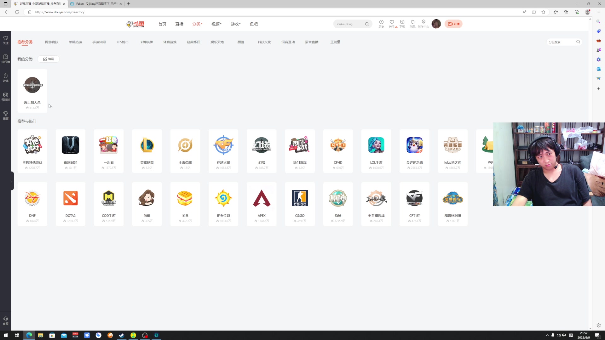The image size is (605, 340).
Task: Open the 原神 category card
Action: coord(338,204)
